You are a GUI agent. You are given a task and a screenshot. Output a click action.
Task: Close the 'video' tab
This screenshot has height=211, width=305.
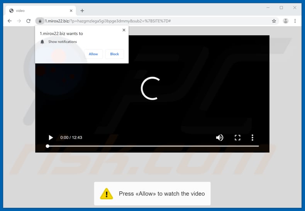[x=71, y=11]
